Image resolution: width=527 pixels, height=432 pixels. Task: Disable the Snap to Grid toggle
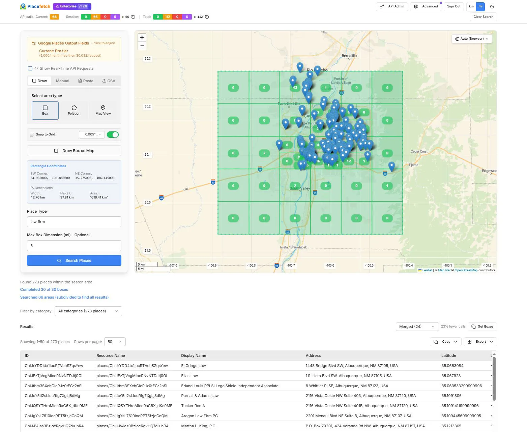(113, 134)
